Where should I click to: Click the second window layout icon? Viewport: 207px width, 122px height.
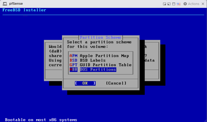[169, 4]
